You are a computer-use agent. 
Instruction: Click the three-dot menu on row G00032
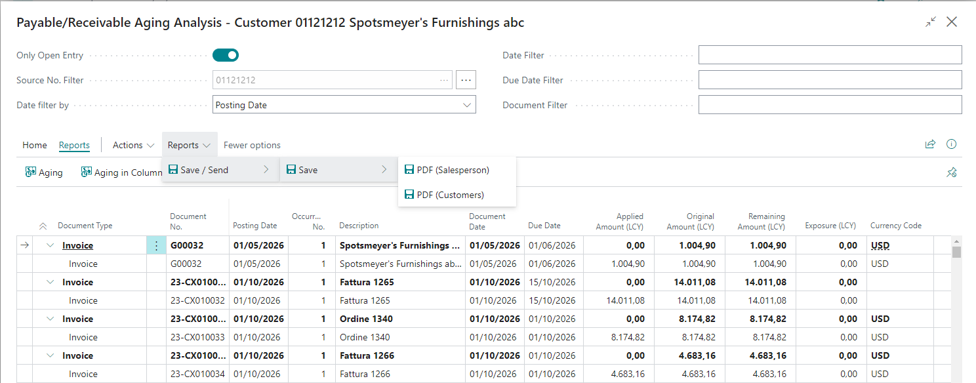(x=156, y=246)
